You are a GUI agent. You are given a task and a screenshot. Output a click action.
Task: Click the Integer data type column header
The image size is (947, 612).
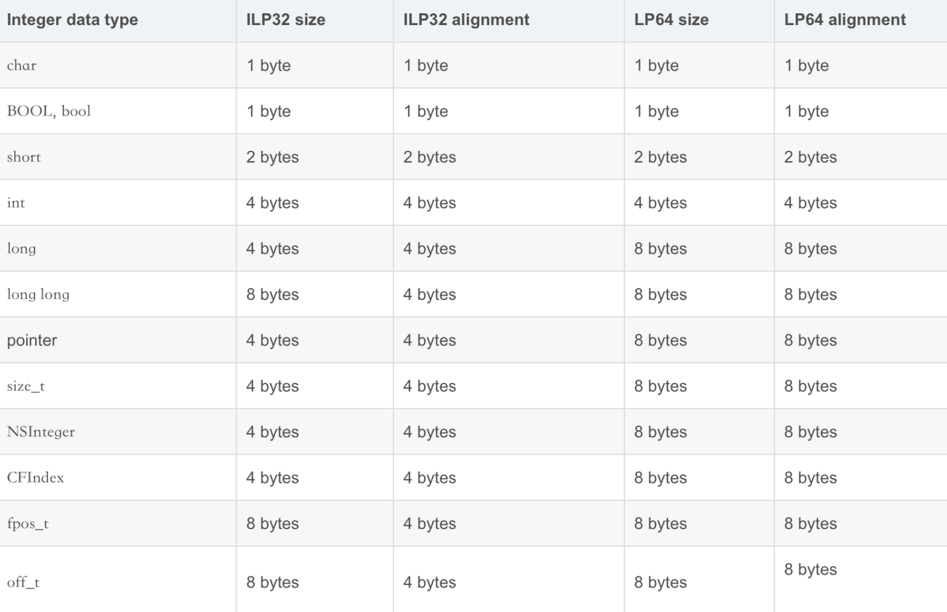coord(72,20)
